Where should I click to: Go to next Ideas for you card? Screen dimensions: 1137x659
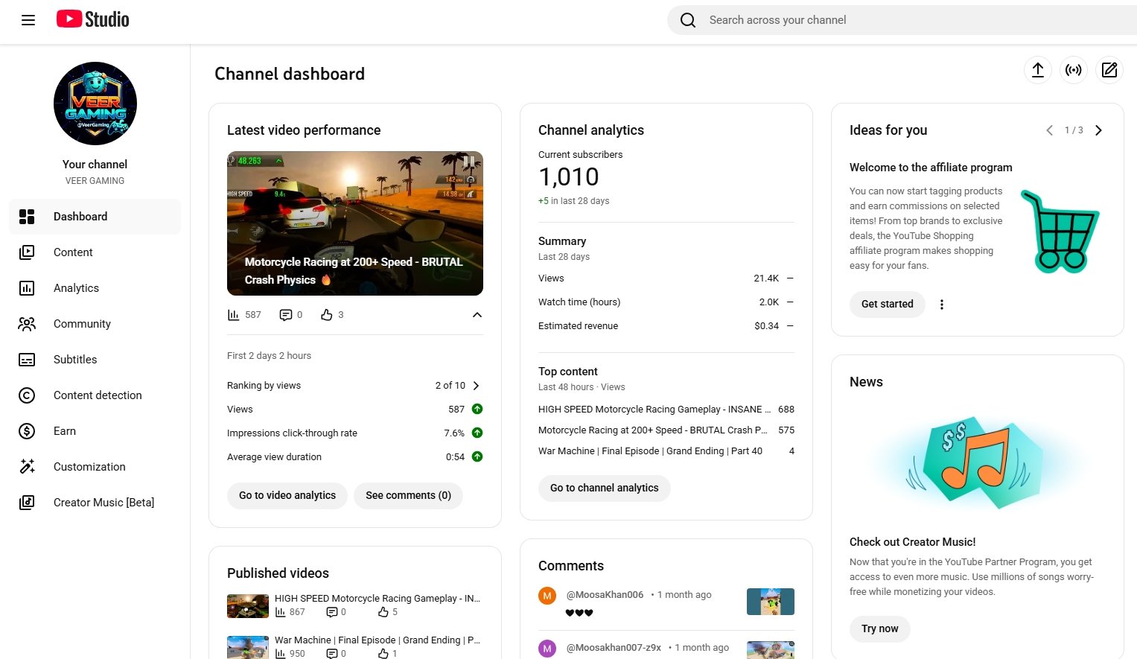pos(1098,130)
